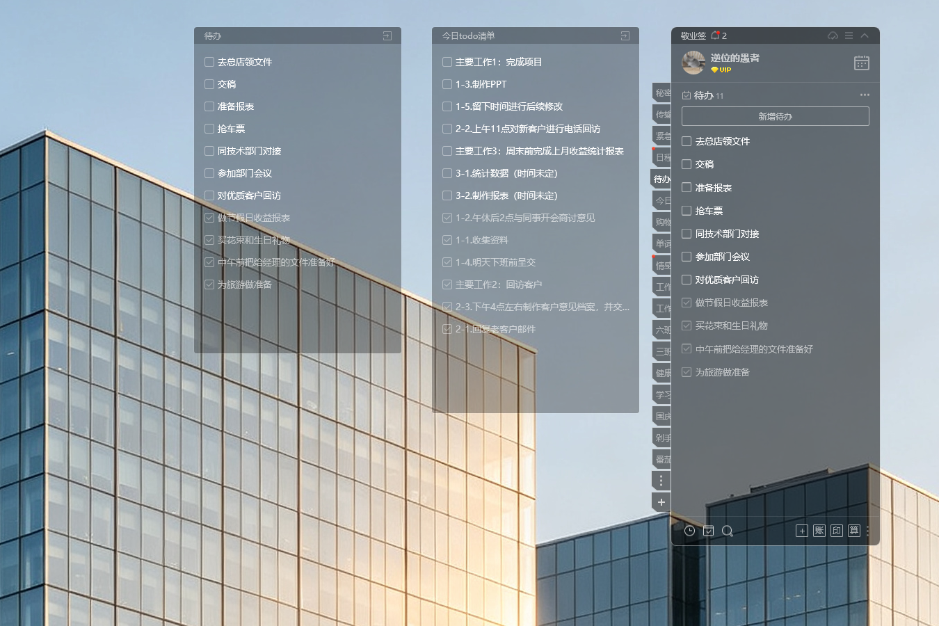Expand more categories via sidebar vertical dots
The height and width of the screenshot is (626, 939).
(x=661, y=481)
